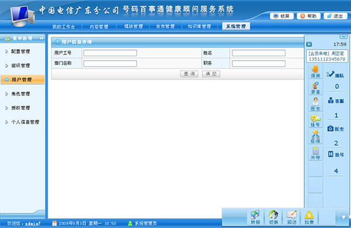351x228 pixels.
Task: Open the 挂号 registration icon
Action: pos(315,120)
